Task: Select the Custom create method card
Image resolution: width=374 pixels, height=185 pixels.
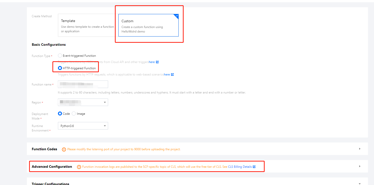Action: click(x=148, y=25)
